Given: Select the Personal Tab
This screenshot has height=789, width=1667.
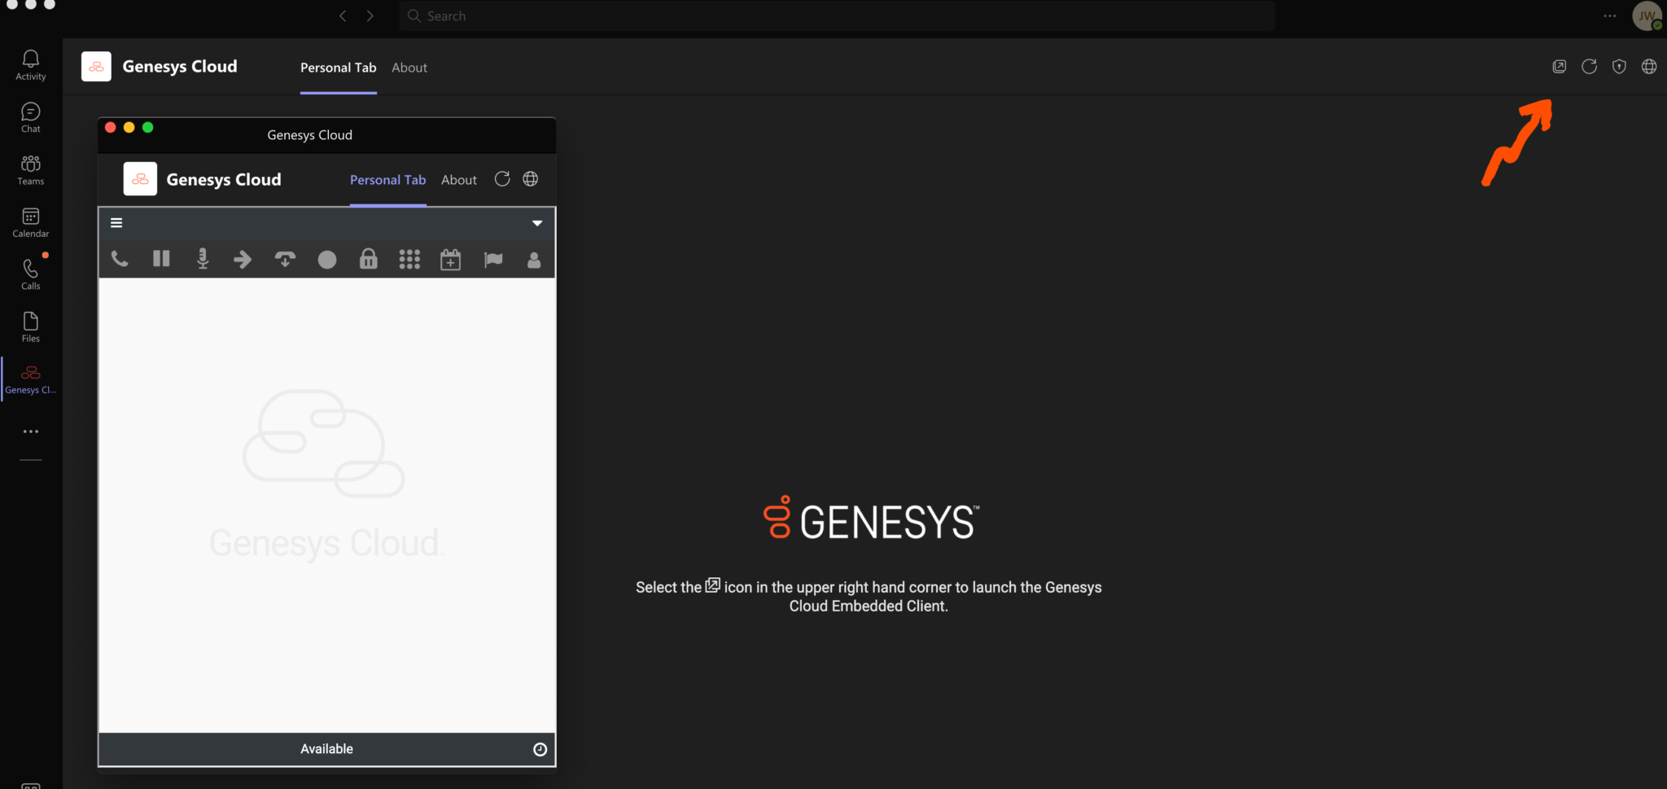Looking at the screenshot, I should 339,68.
